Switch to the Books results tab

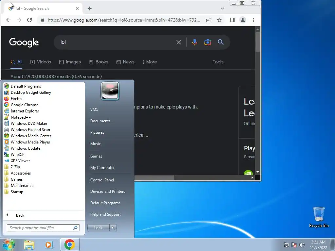click(99, 62)
